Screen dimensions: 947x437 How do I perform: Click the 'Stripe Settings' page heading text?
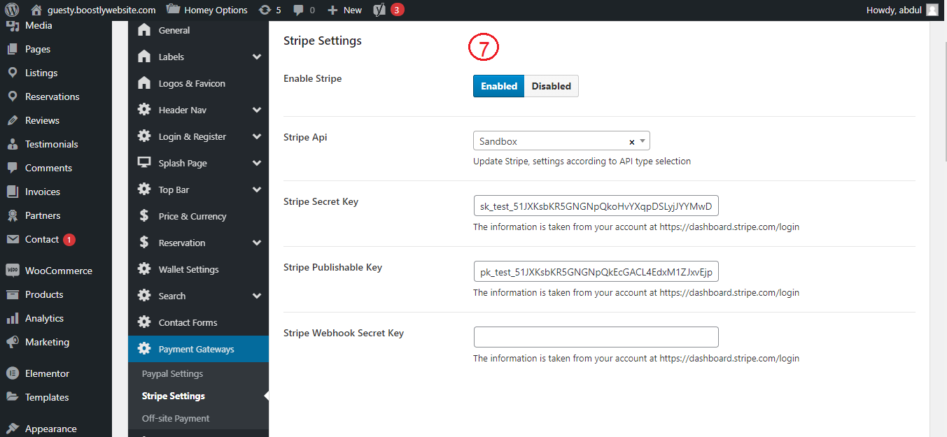pos(323,41)
